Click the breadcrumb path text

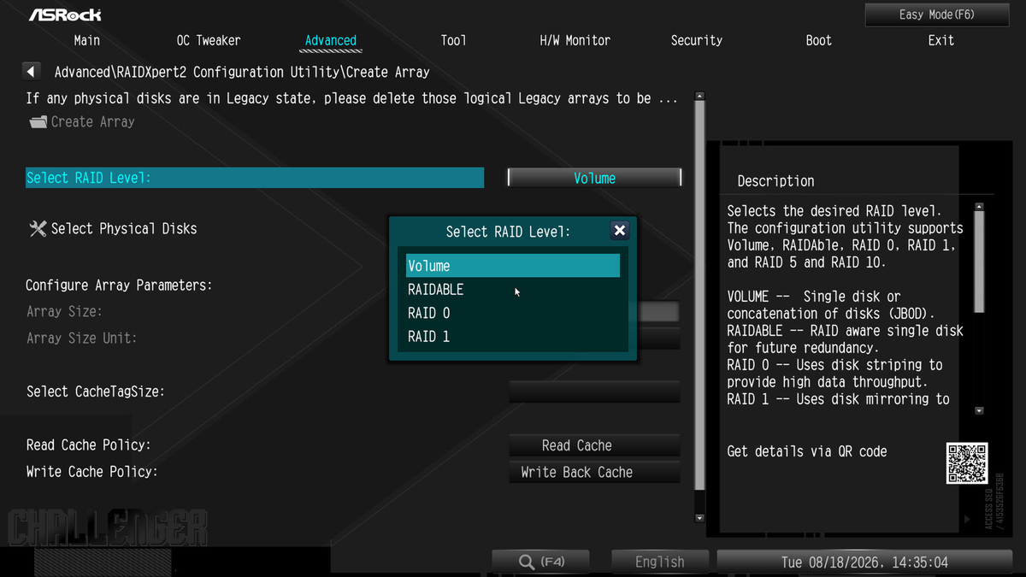coord(242,72)
